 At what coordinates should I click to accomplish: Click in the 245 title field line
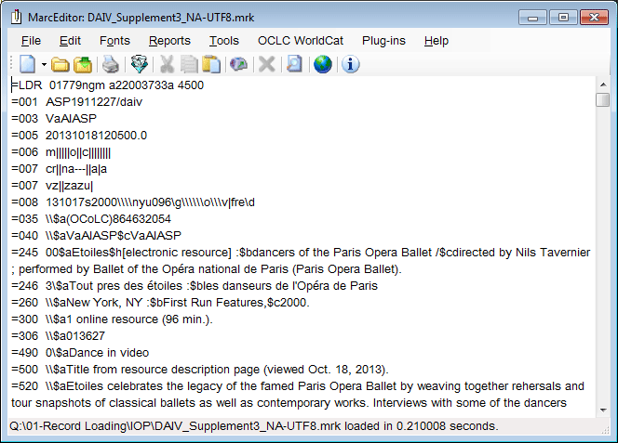tap(279, 253)
